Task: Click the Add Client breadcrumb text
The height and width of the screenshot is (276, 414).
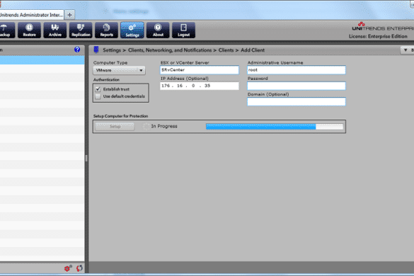Action: 253,50
